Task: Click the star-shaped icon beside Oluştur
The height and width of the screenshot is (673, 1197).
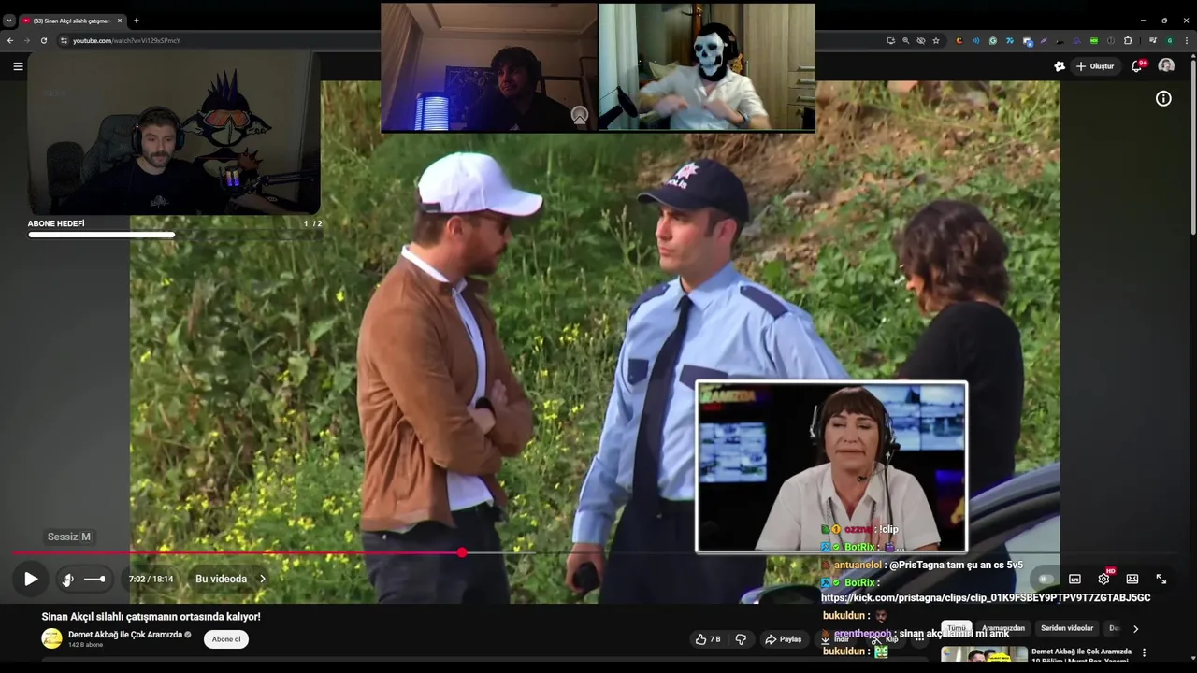Action: click(1060, 66)
